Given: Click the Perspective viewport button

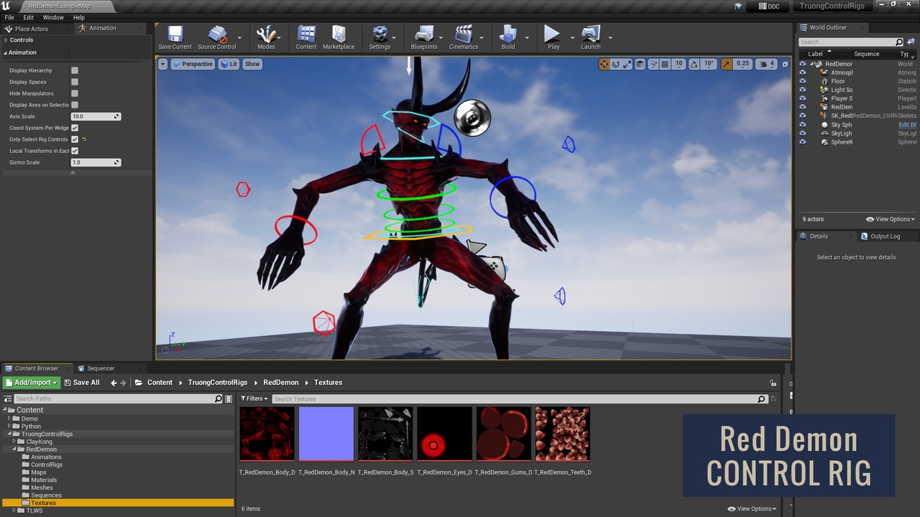Looking at the screenshot, I should pyautogui.click(x=193, y=64).
